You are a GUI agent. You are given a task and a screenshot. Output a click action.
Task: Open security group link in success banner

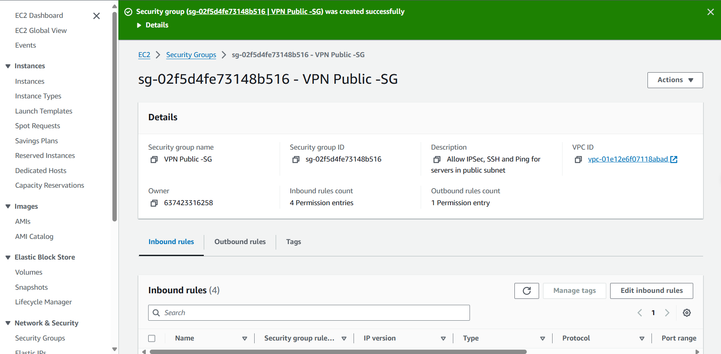254,12
